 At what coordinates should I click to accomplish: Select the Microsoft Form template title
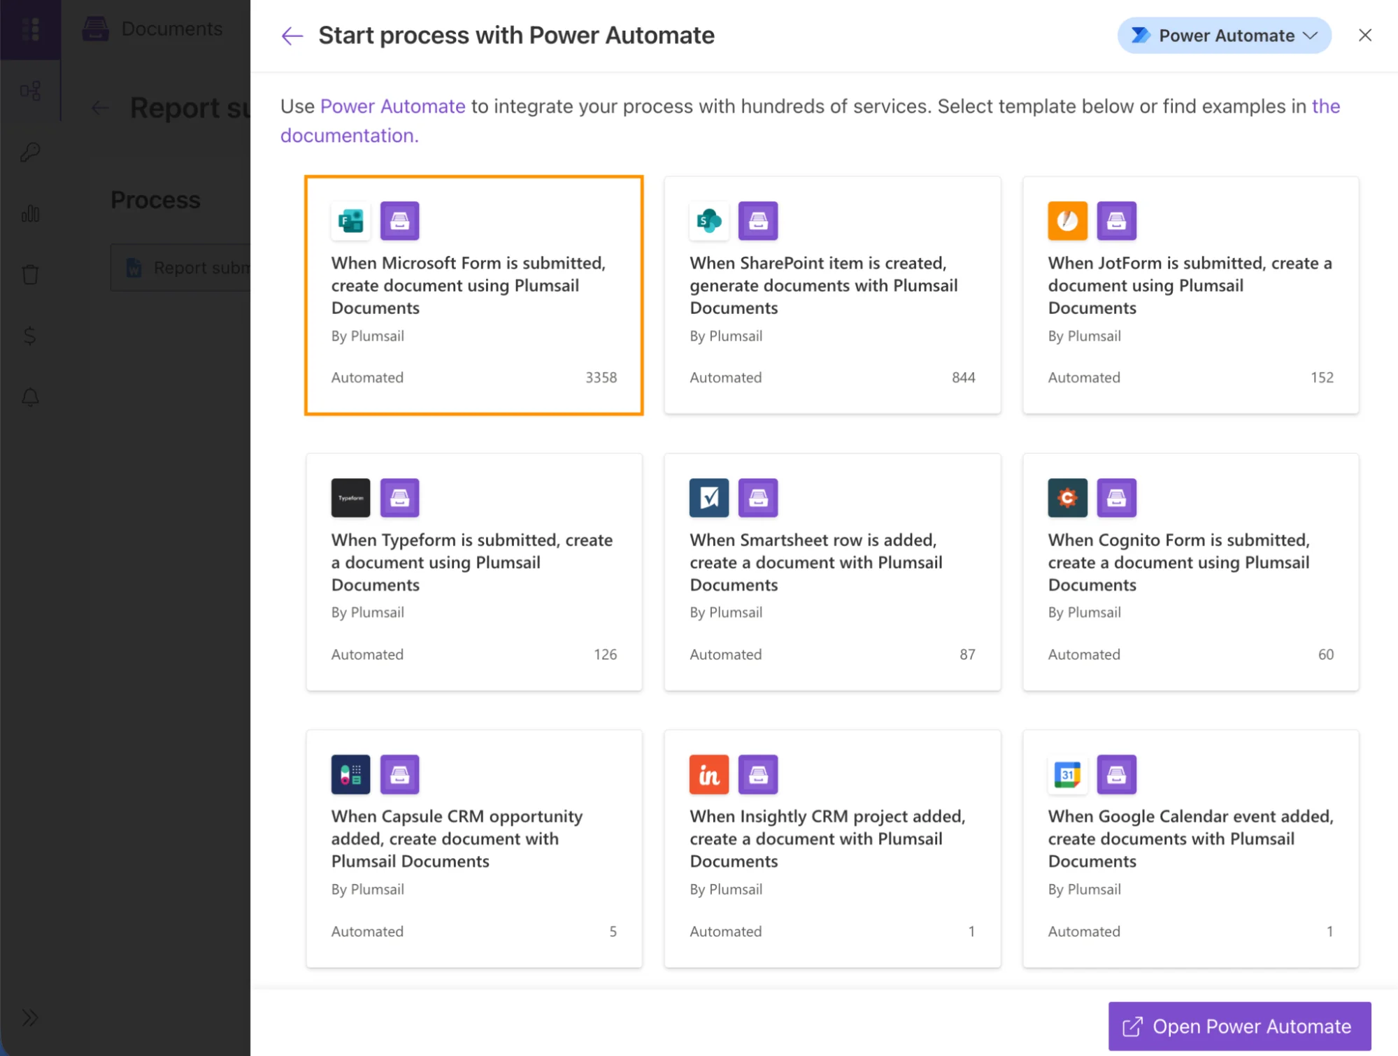469,285
